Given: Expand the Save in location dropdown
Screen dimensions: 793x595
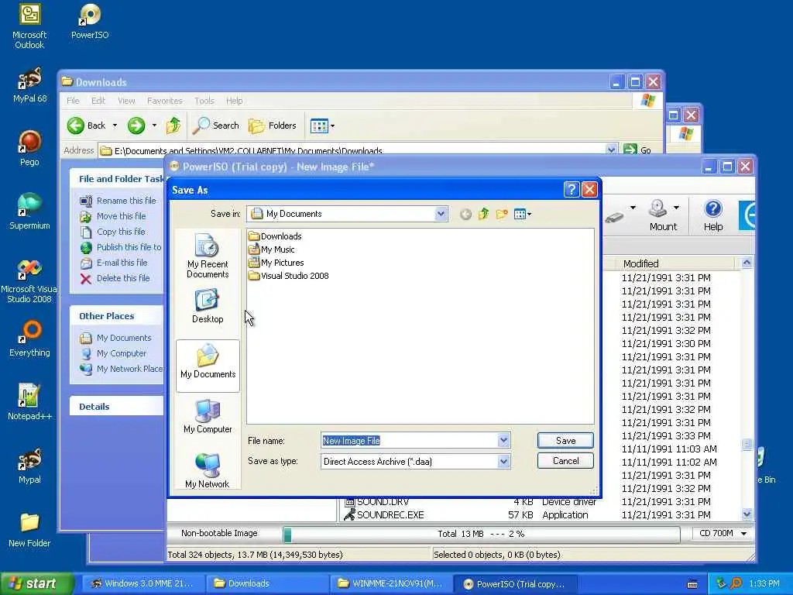Looking at the screenshot, I should pyautogui.click(x=441, y=214).
